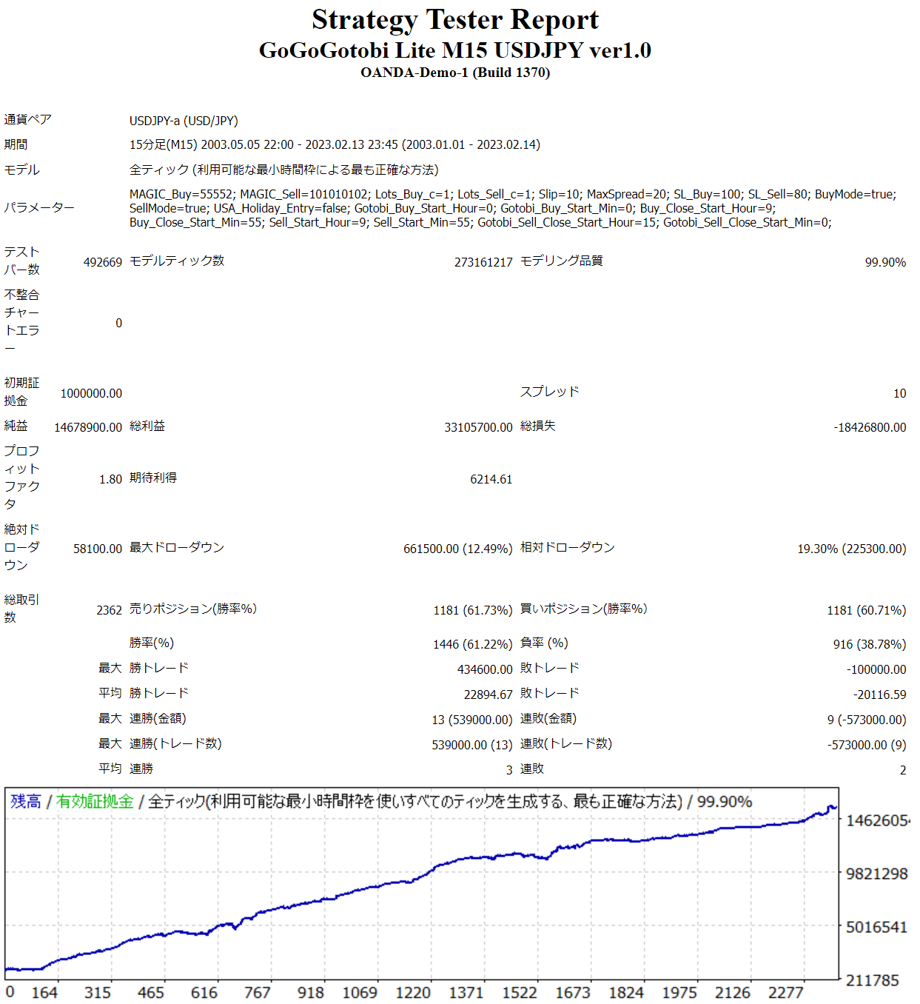Click total trades value 2362
The image size is (920, 1004).
pos(109,610)
